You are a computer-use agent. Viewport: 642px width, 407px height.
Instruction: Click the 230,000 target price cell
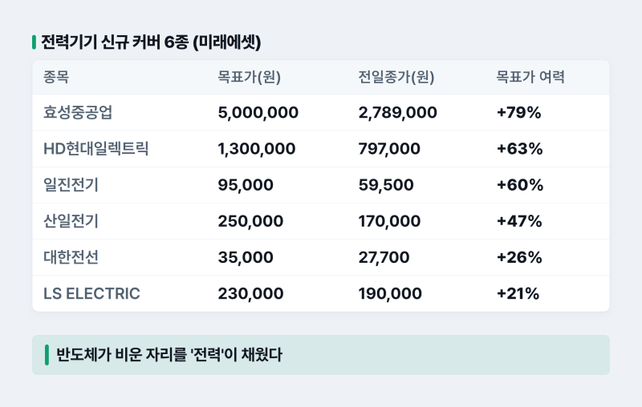coord(250,293)
